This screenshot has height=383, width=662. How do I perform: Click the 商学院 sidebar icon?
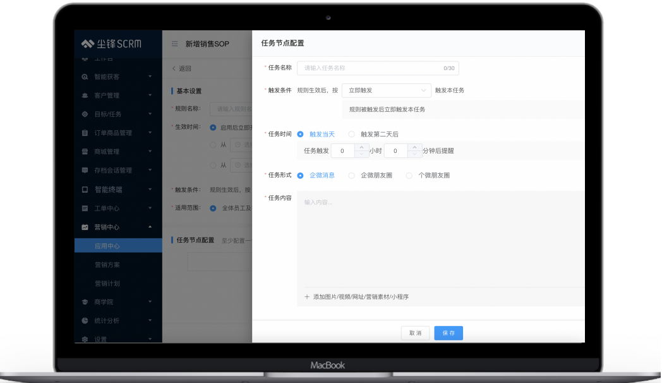pyautogui.click(x=85, y=302)
